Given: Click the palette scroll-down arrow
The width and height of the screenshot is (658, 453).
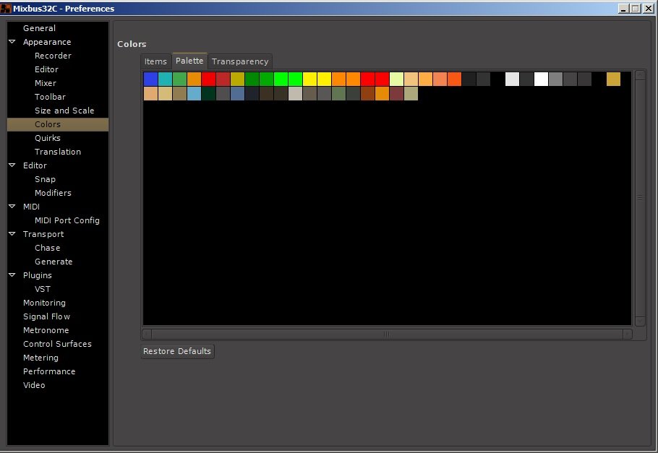Looking at the screenshot, I should click(640, 321).
